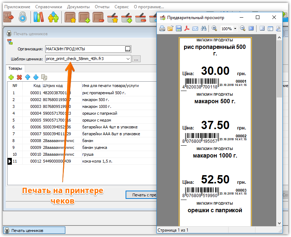Viewport: 291px width, 237px height.
Task: Select row груша
Action: [x=82, y=154]
